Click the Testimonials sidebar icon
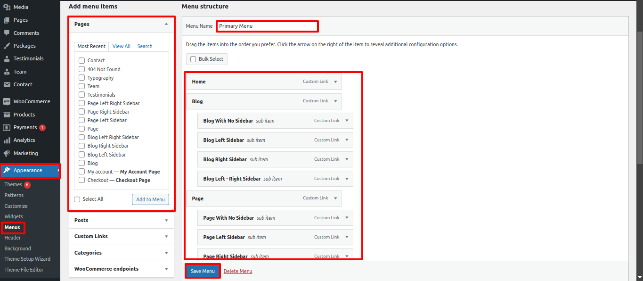This screenshot has width=643, height=281. click(x=7, y=59)
